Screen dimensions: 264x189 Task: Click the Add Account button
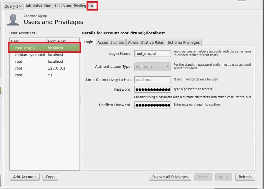(x=24, y=177)
